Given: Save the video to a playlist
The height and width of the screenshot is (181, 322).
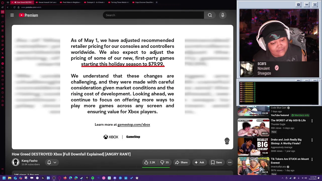Looking at the screenshot, I should click(x=216, y=162).
